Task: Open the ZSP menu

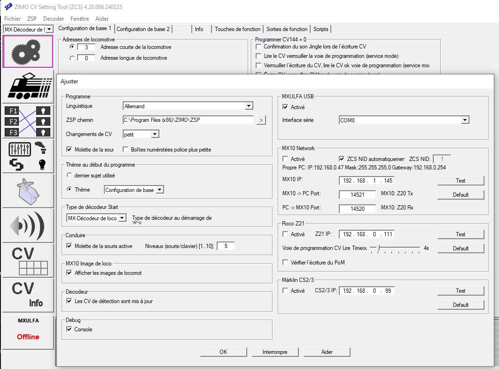Action: 32,19
